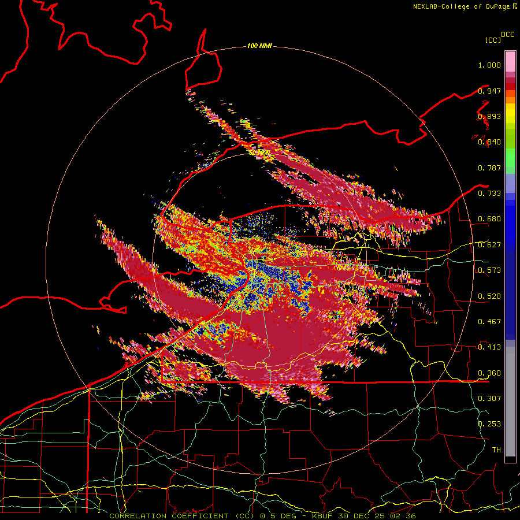Click the [CC] units label
The image size is (520, 520).
pyautogui.click(x=493, y=40)
